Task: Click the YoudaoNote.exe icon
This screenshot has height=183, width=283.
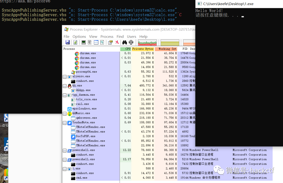Action: (x=69, y=123)
